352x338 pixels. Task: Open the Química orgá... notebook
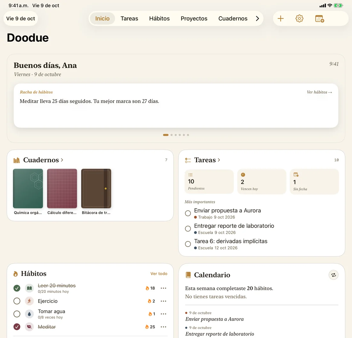point(28,192)
